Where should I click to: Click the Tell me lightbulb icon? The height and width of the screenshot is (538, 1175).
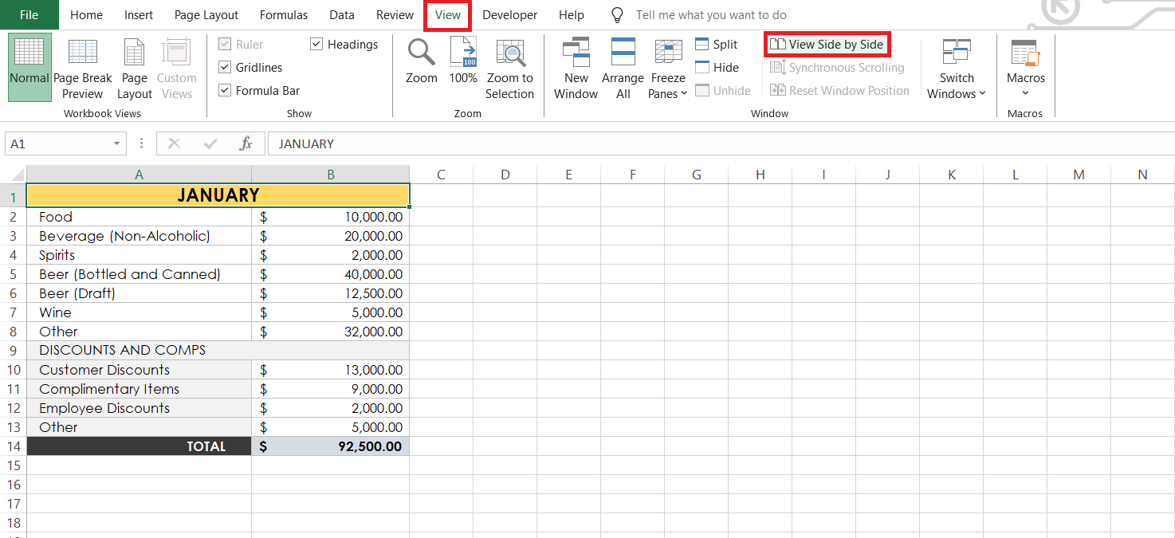[616, 15]
